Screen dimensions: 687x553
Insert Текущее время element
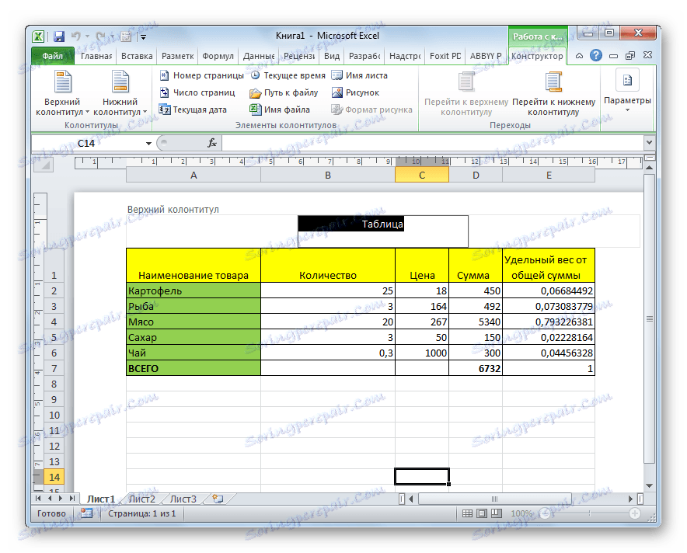[x=288, y=75]
